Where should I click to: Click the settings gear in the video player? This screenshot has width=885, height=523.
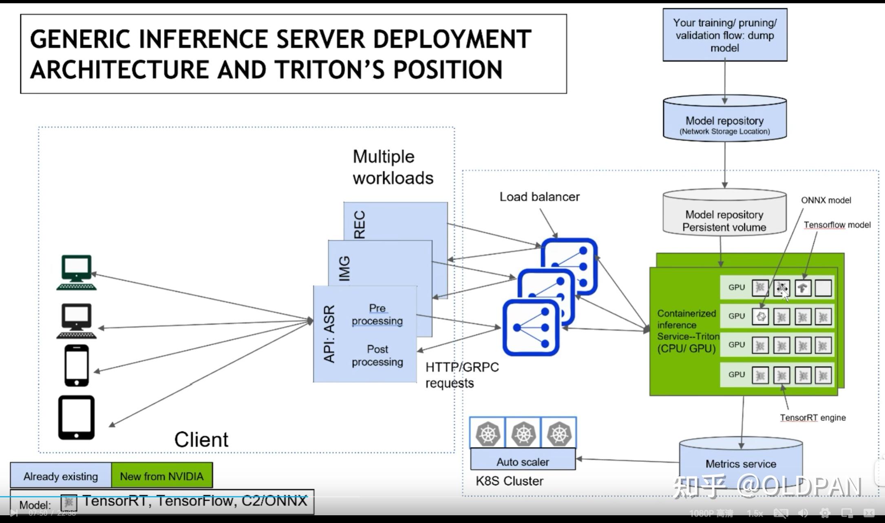(825, 513)
